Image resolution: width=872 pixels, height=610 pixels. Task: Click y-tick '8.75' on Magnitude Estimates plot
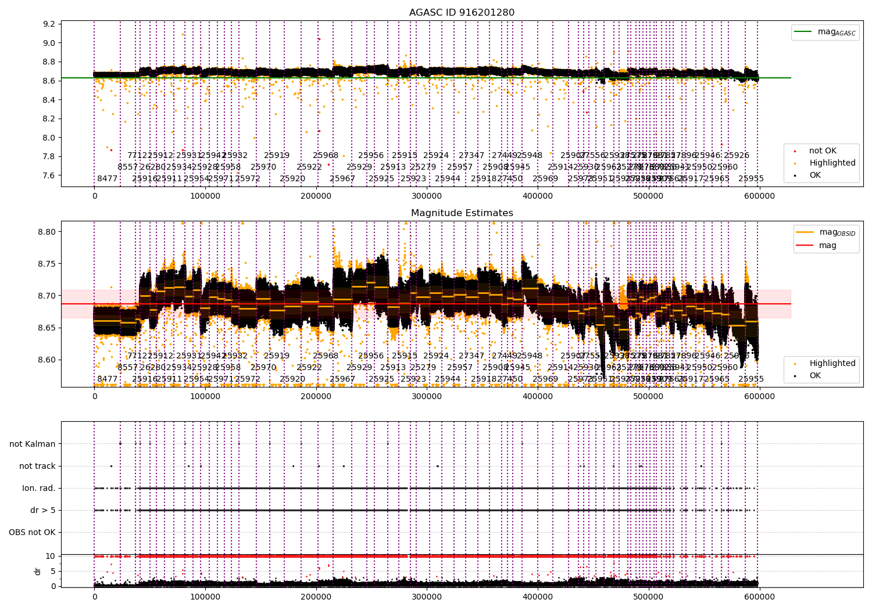(47, 264)
